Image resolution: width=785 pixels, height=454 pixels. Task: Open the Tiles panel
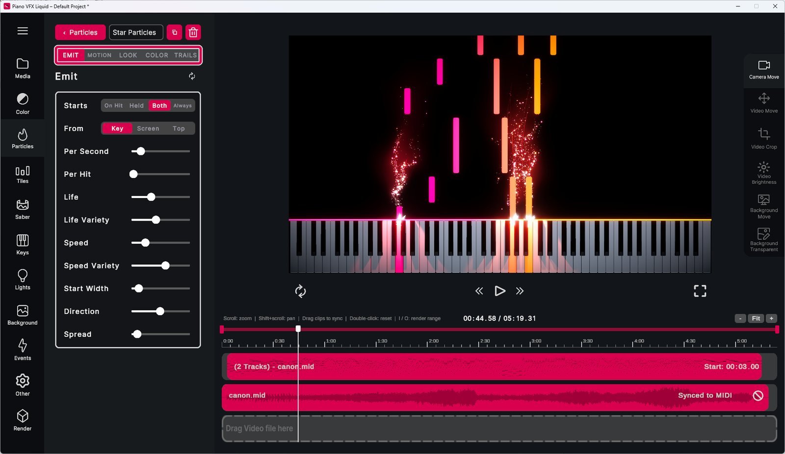pos(23,175)
